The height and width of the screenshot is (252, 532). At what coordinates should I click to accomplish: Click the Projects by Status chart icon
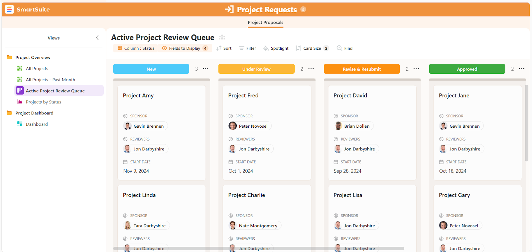(20, 102)
